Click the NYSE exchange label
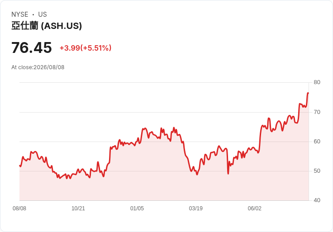Viewport: 333px width, 232px height. 20,14
